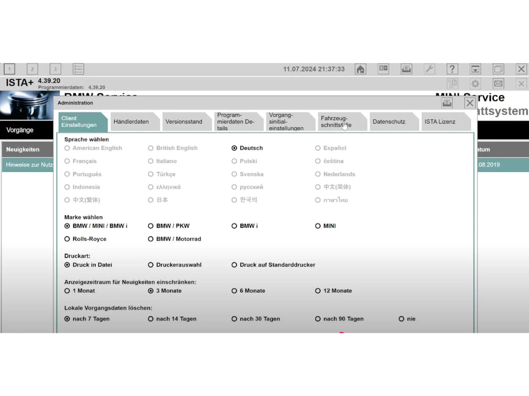Viewport: 529px width, 396px height.
Task: Open the window switcher icon in the toolbar
Action: 498,69
